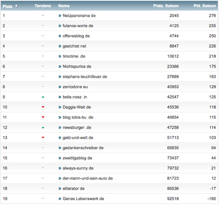The height and width of the screenshot is (205, 219).
Task: Select season rank value 66835
Action: click(x=173, y=148)
